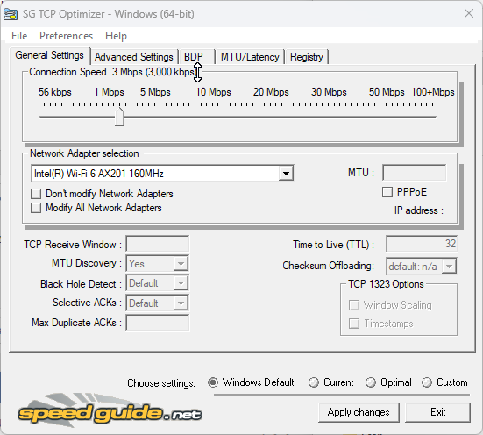Select the Windows Default radio button
483x435 pixels.
[x=212, y=382]
